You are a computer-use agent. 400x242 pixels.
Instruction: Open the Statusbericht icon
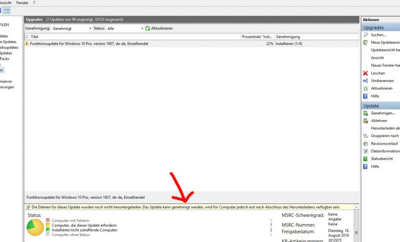pos(366,159)
